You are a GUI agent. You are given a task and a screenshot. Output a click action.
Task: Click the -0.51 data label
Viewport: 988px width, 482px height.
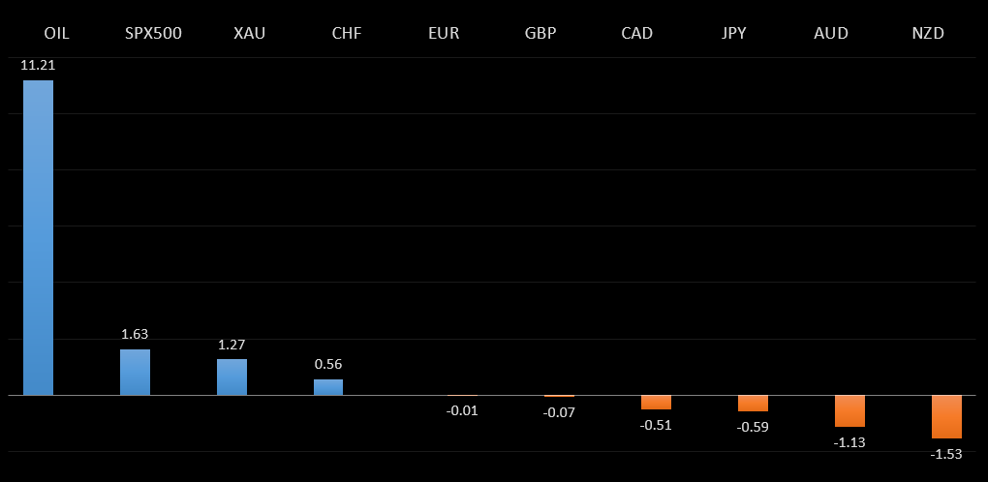[656, 425]
